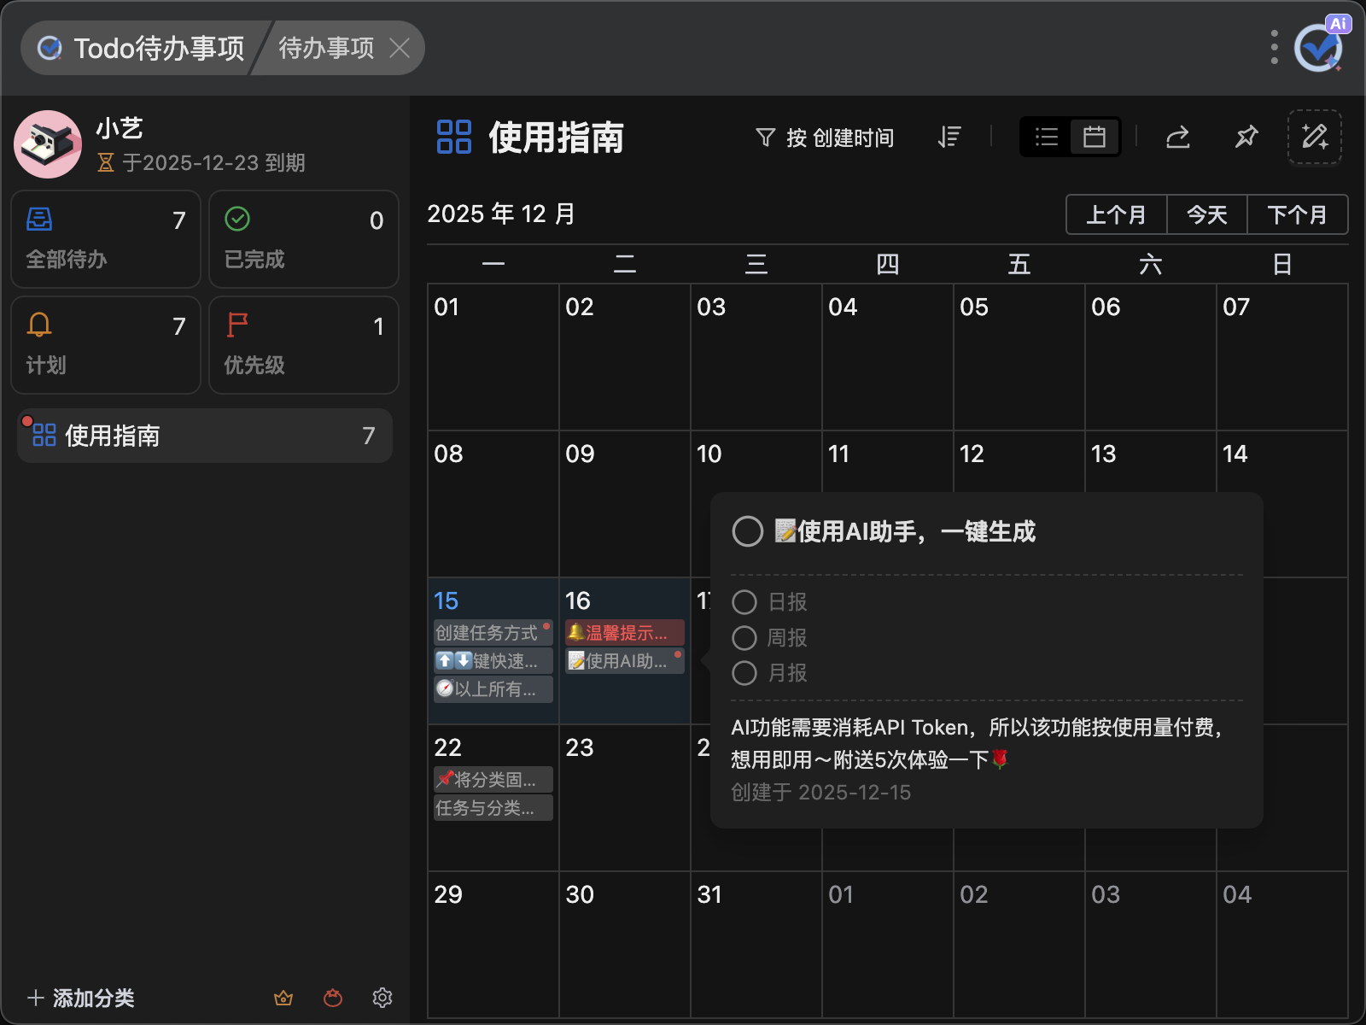Screen dimensions: 1366x1025
Task: Check off the 周报 subtask
Action: [744, 638]
